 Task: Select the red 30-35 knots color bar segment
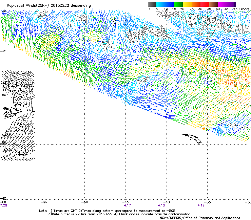[x=205, y=4]
